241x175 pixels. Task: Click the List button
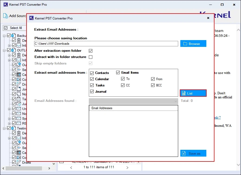(x=193, y=93)
